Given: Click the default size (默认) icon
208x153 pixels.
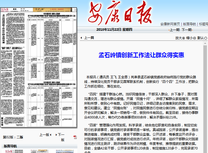Looking at the screenshot, I should pos(206,38).
